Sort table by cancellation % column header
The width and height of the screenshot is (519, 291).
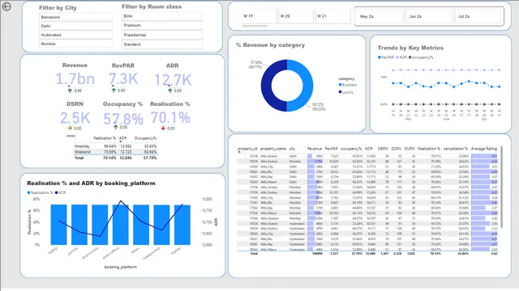pos(456,149)
